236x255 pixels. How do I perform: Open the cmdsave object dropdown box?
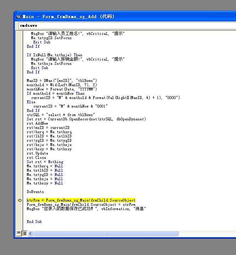coord(127,26)
